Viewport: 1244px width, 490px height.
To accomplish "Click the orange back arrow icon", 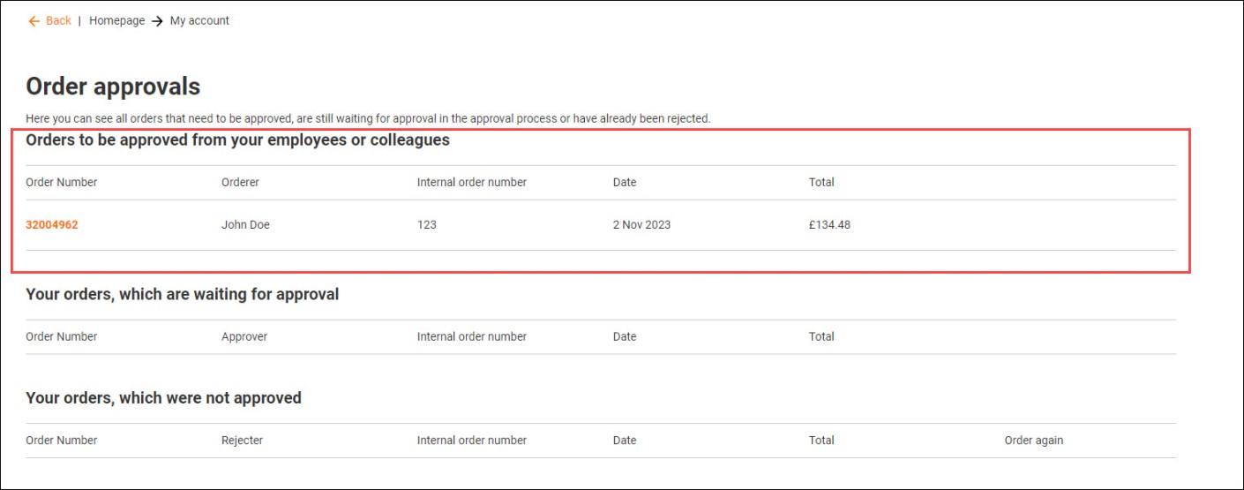I will pyautogui.click(x=34, y=21).
